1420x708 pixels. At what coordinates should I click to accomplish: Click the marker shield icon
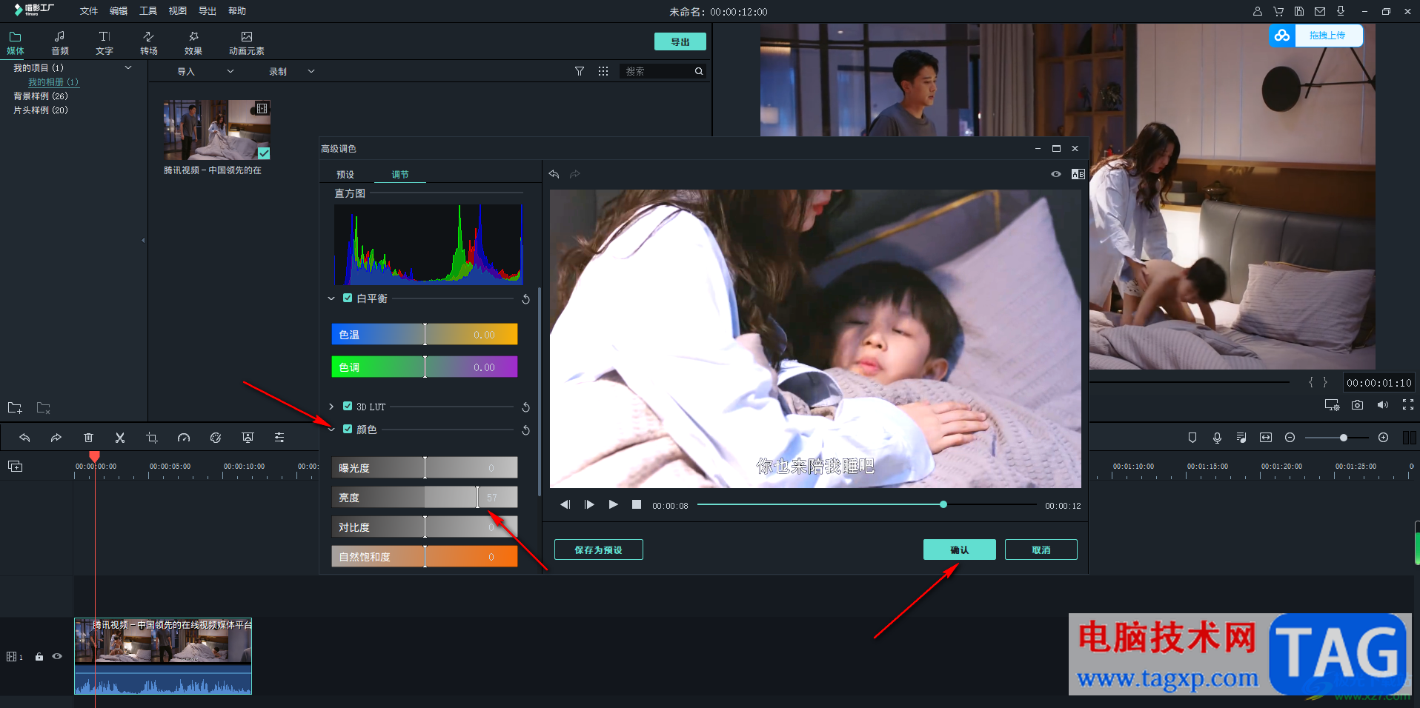[x=1192, y=438]
